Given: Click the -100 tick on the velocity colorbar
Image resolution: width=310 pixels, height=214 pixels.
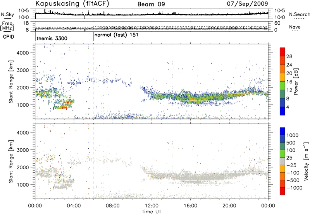Looking at the screenshot, I should coord(293,173).
